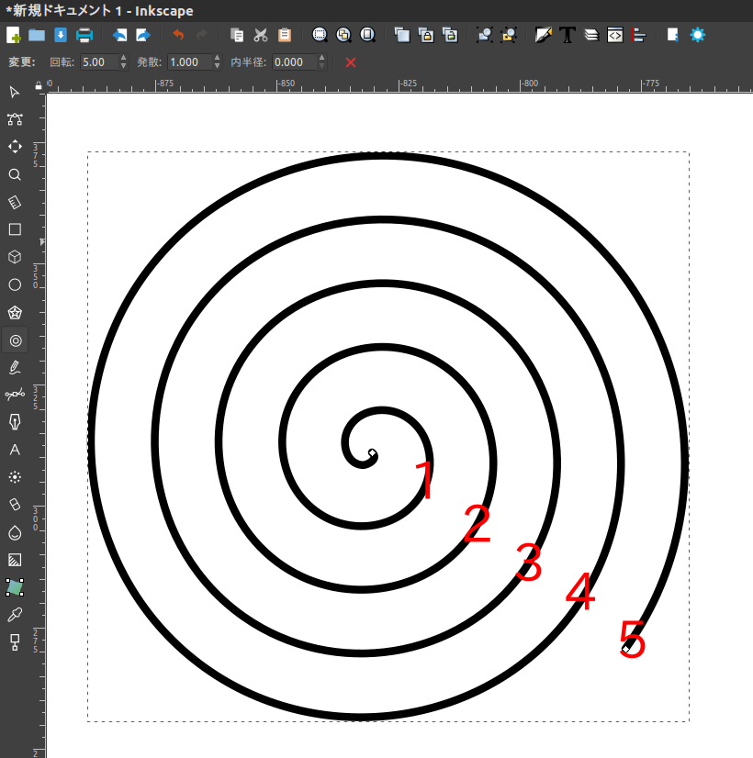Click the spiral's inner center handle
The height and width of the screenshot is (758, 753).
click(x=372, y=453)
